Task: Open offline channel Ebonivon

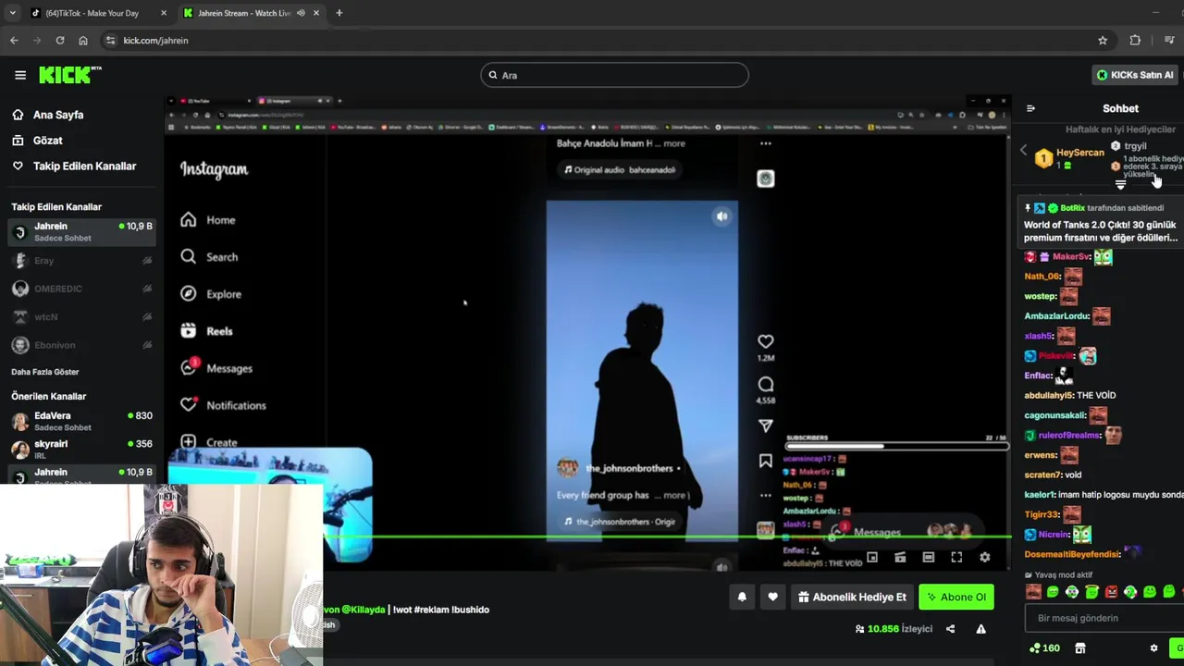Action: 81,345
